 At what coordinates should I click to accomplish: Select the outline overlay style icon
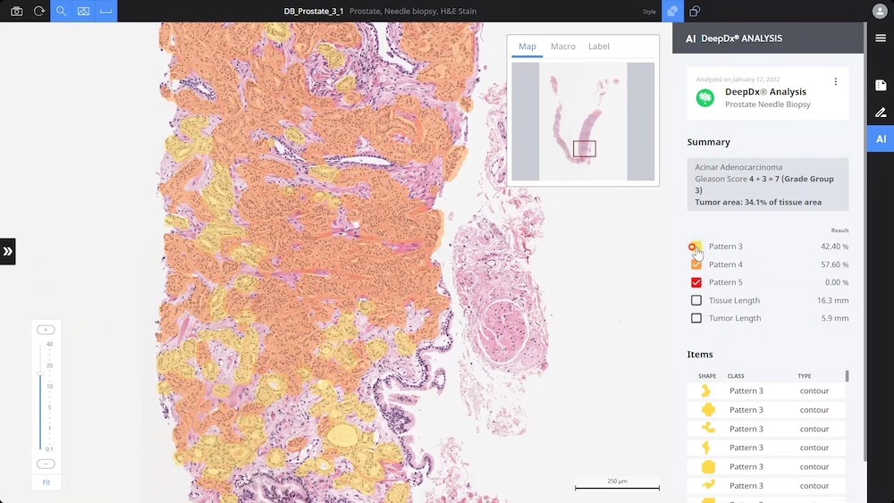(x=695, y=12)
